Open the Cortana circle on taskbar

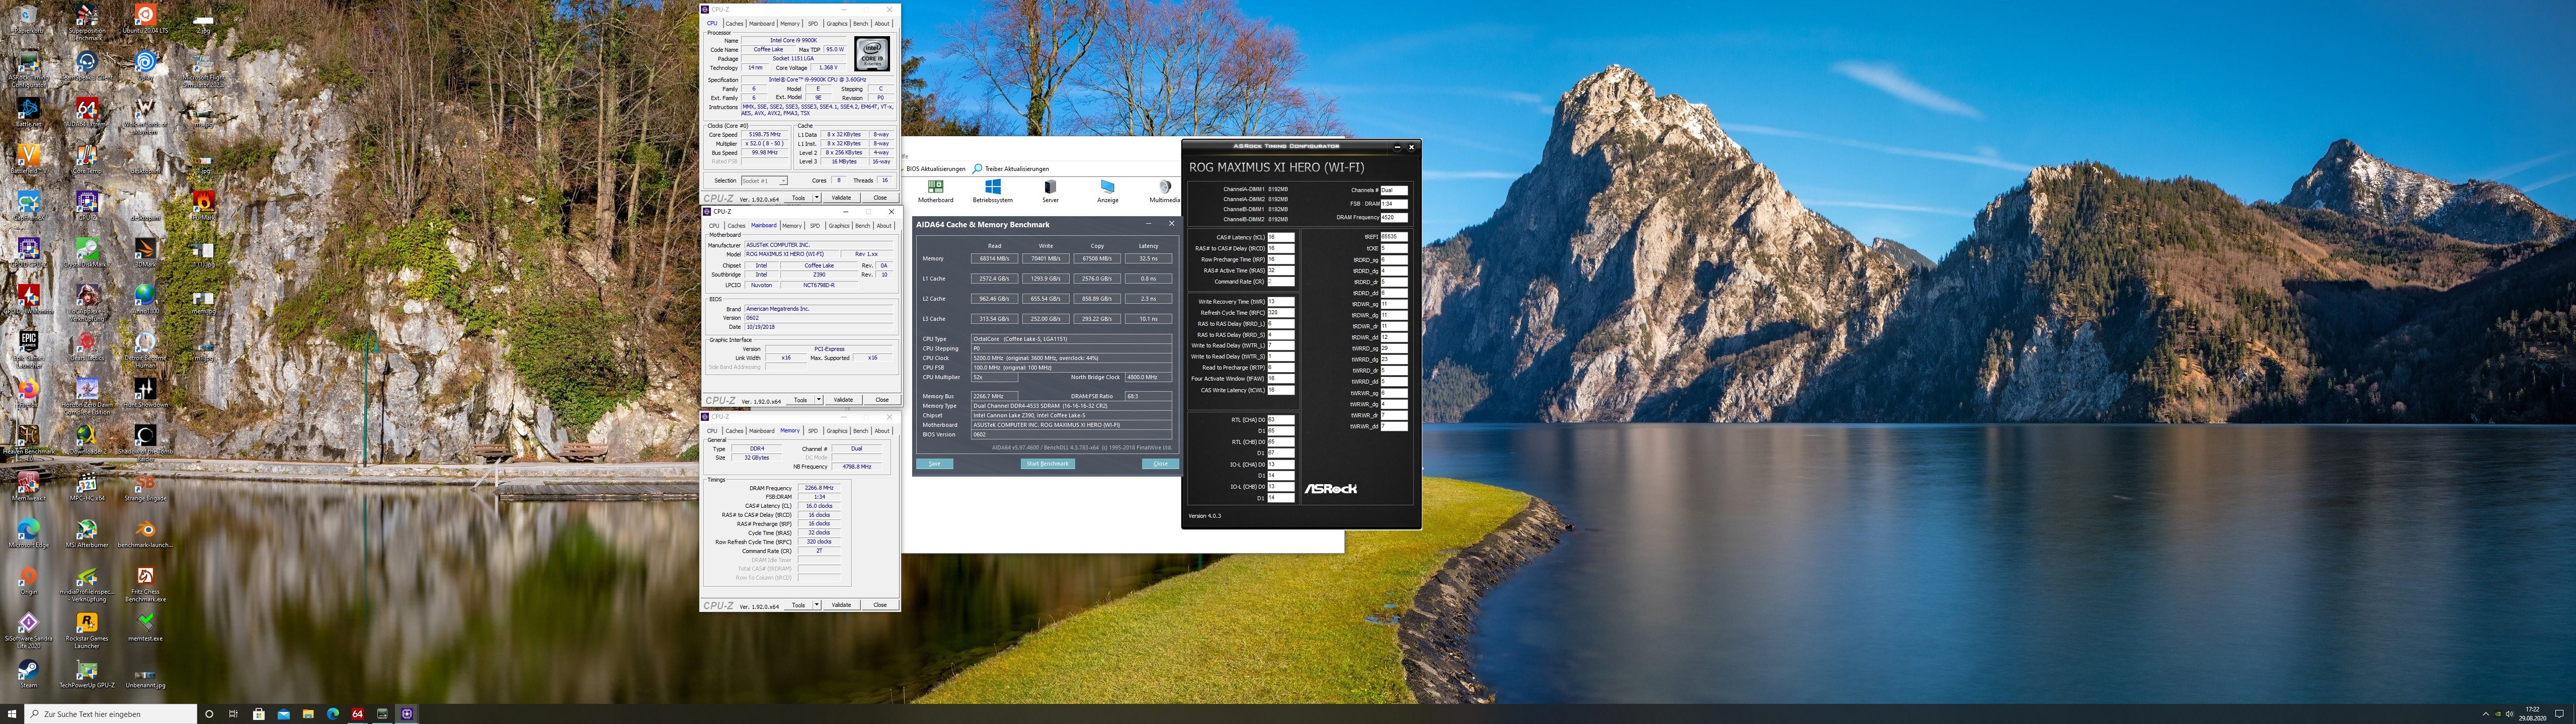pyautogui.click(x=209, y=714)
